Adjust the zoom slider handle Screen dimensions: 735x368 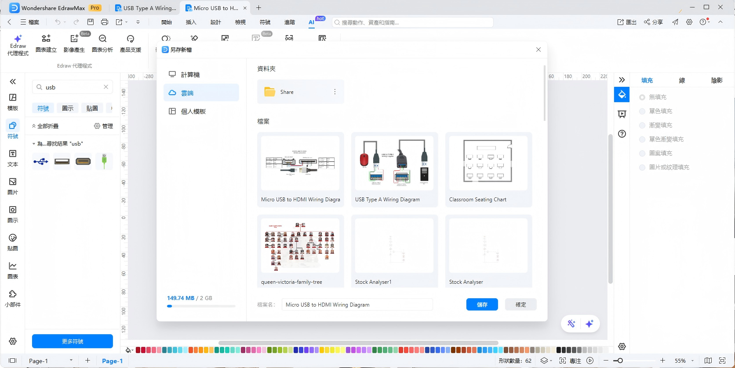pos(620,361)
